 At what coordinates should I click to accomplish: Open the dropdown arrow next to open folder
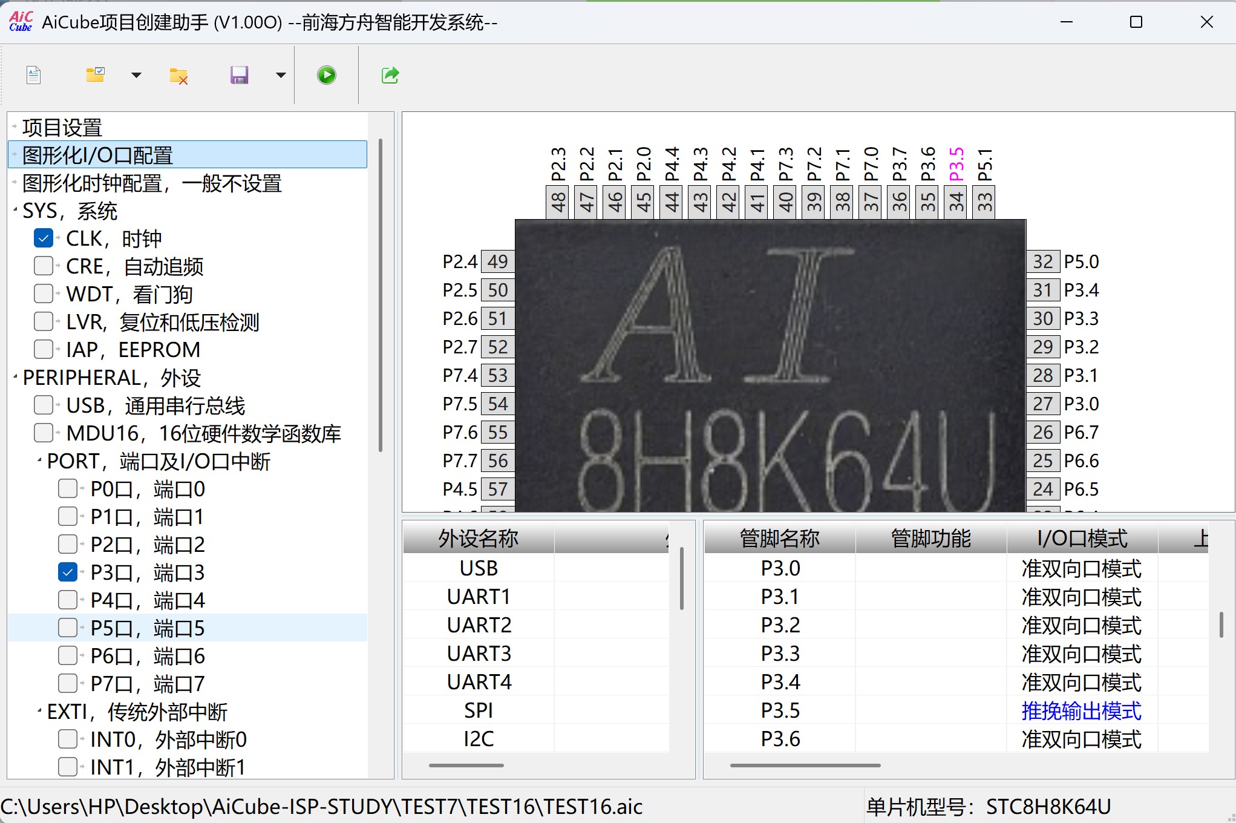tap(136, 76)
